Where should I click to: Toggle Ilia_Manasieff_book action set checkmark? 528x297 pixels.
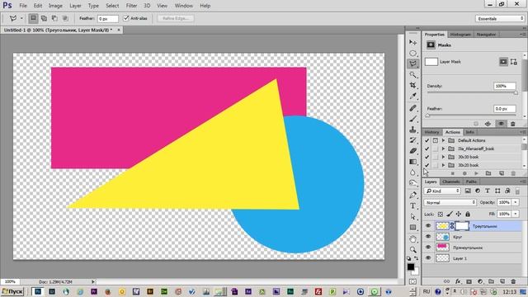pyautogui.click(x=427, y=148)
